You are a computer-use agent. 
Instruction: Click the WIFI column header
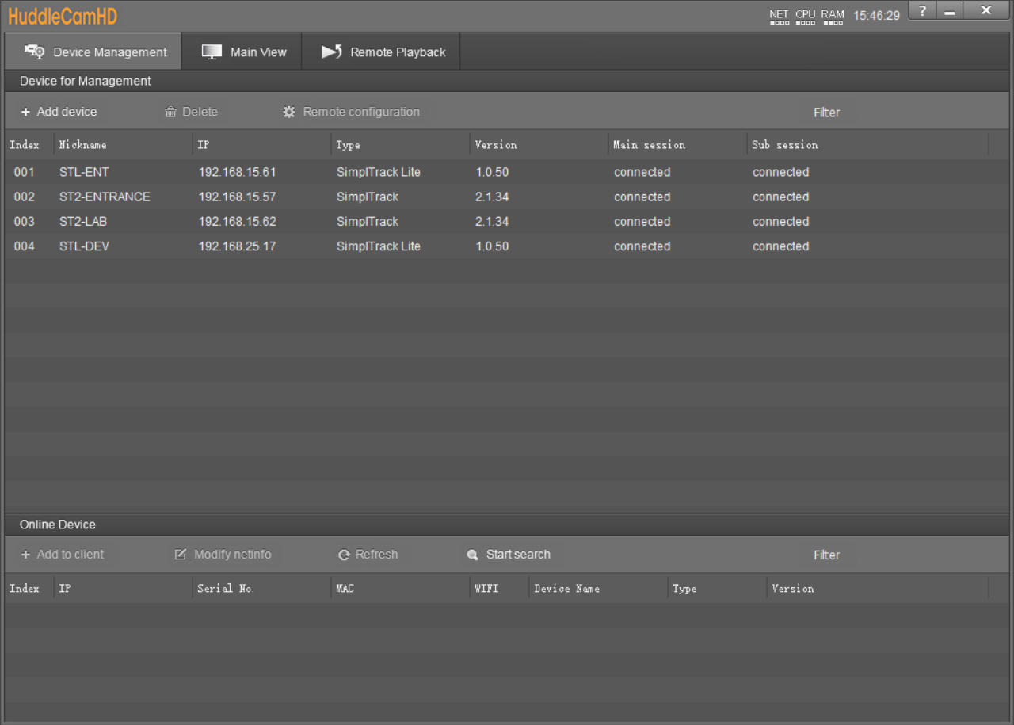(x=499, y=588)
